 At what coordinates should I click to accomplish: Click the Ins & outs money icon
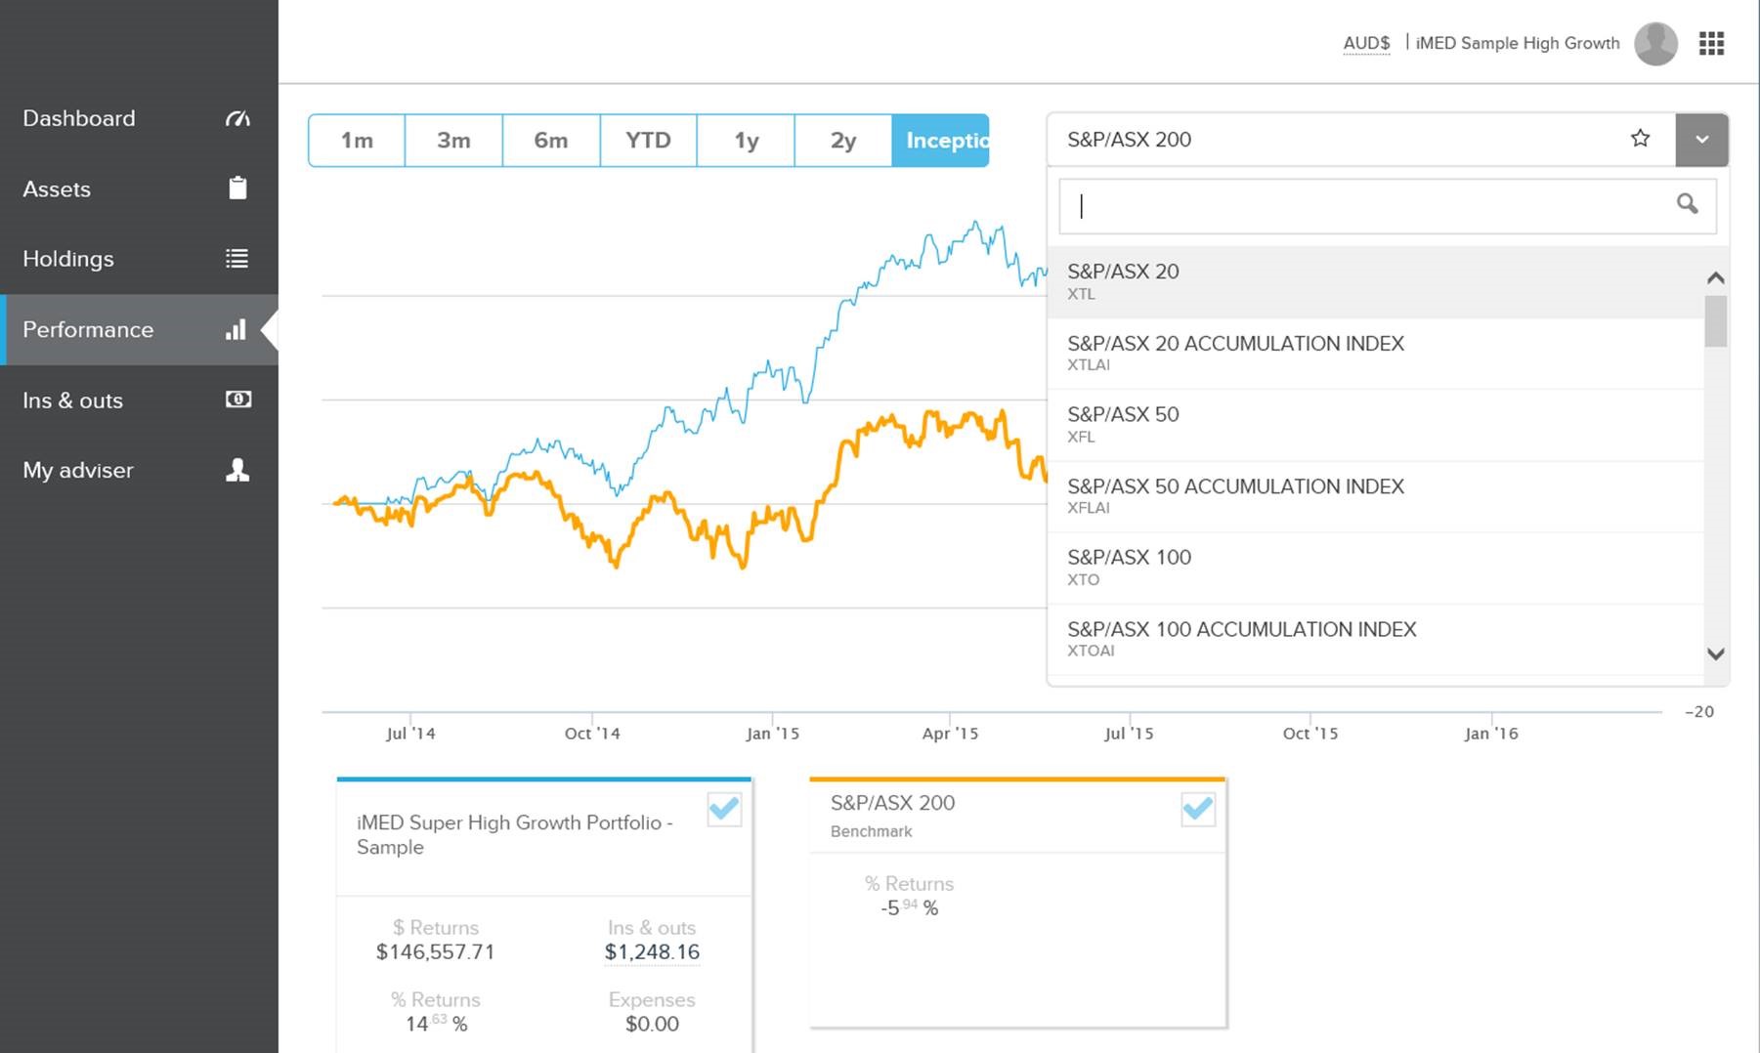237,400
